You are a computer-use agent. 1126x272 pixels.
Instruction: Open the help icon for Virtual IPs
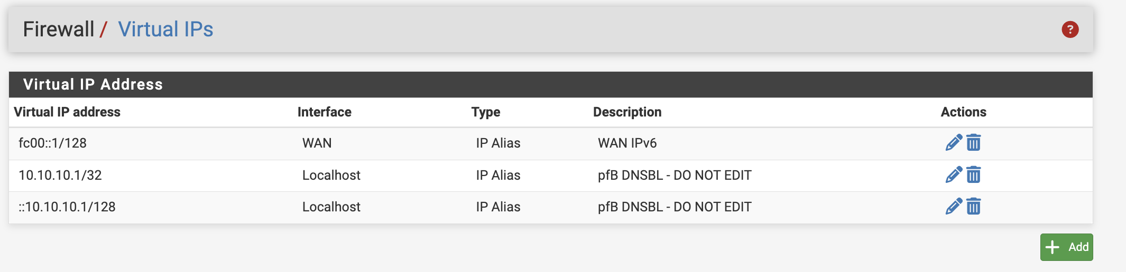(x=1070, y=30)
